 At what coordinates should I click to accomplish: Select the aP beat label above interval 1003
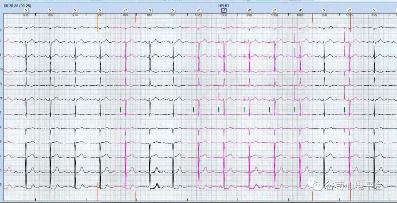(x=198, y=10)
